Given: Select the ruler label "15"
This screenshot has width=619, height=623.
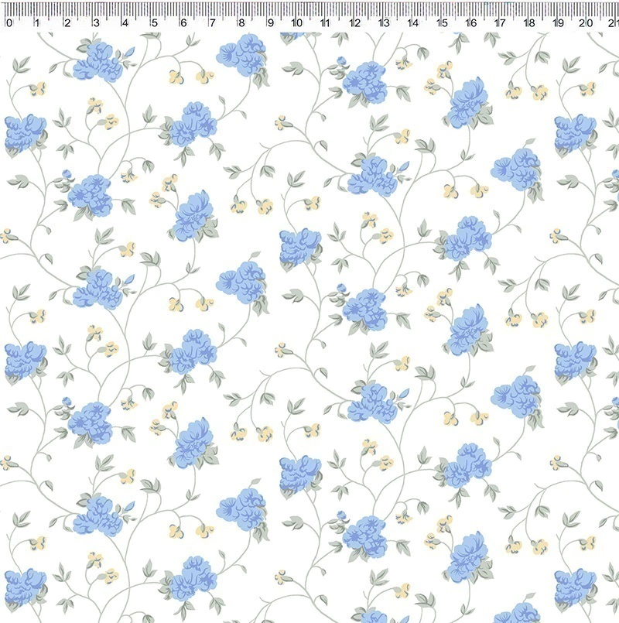Looking at the screenshot, I should [442, 22].
